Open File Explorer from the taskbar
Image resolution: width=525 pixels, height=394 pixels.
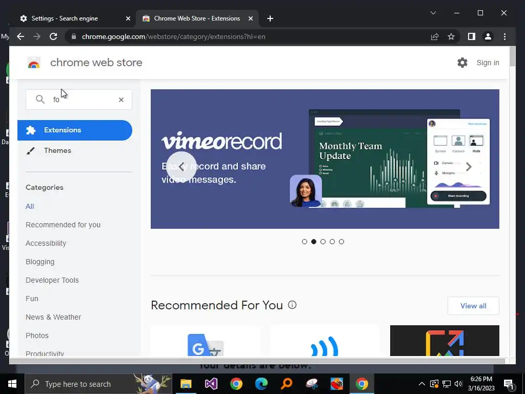click(186, 384)
